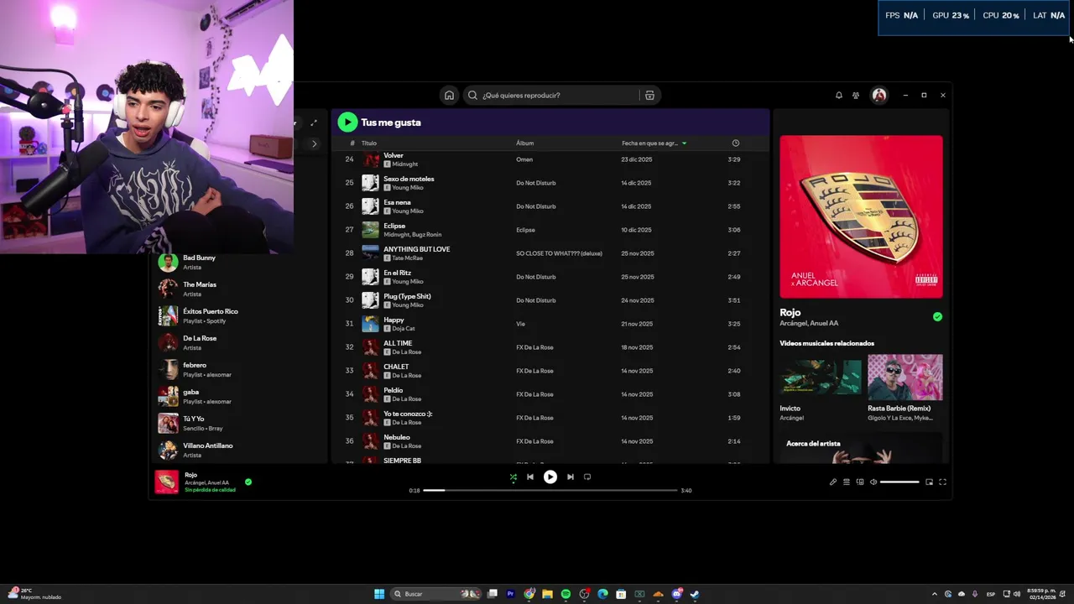Screen dimensions: 1074x604
Task: Click the taskbar Buscar search box
Action: (436, 594)
